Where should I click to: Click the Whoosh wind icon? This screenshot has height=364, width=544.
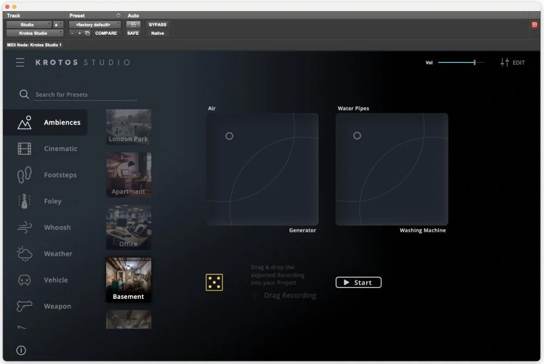[24, 228]
